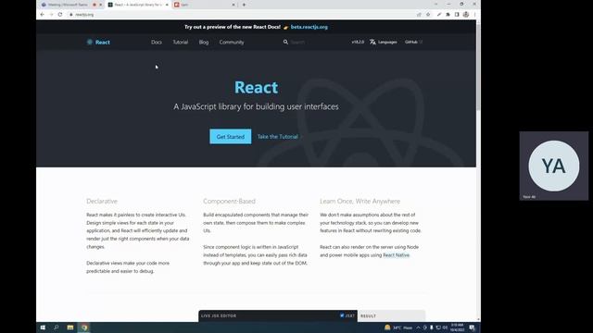Image resolution: width=593 pixels, height=333 pixels.
Task: Click the LIVE JSX EDITOR header
Action: [219, 315]
